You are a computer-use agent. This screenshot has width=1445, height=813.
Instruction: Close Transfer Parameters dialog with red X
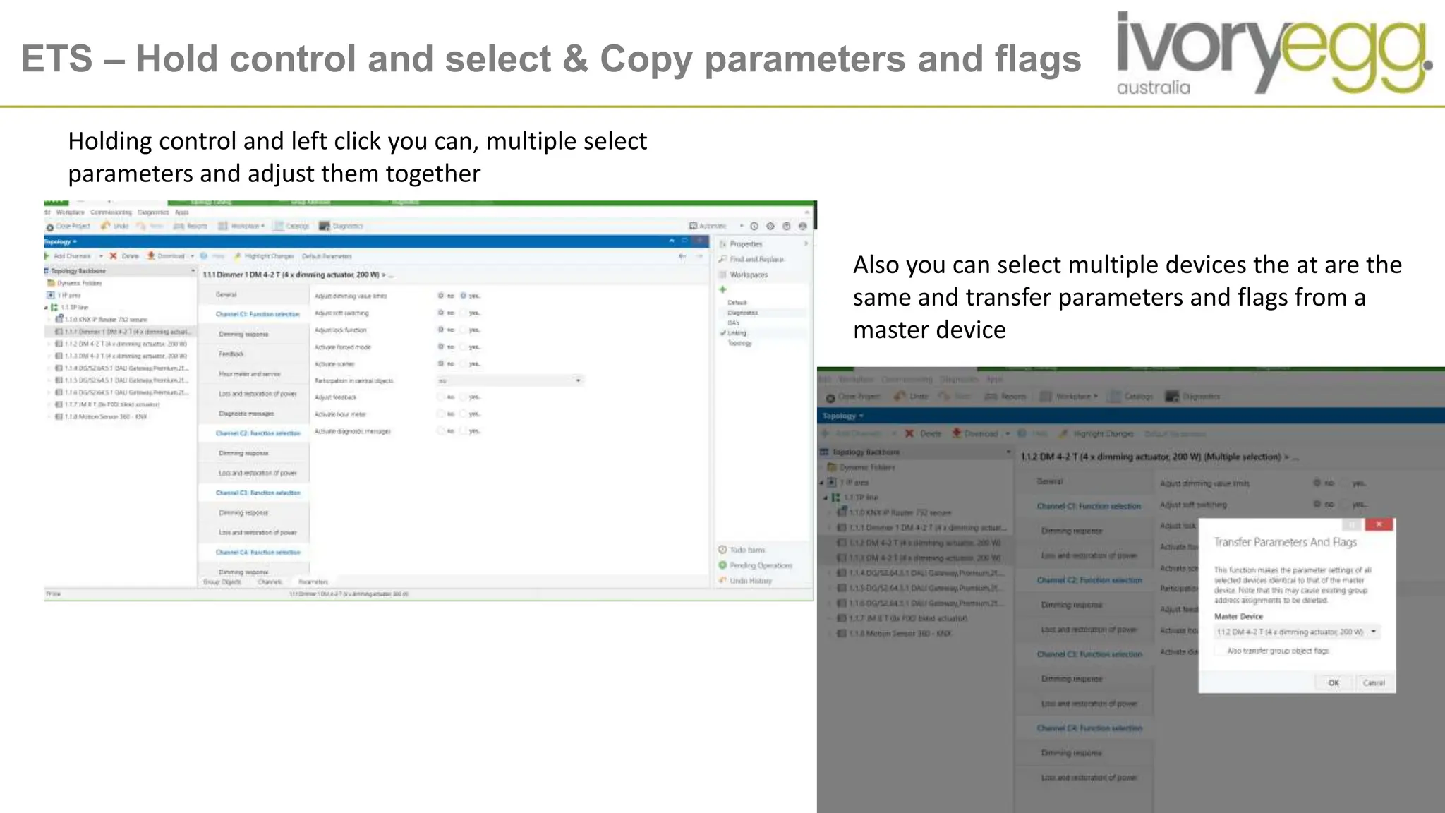click(1379, 524)
